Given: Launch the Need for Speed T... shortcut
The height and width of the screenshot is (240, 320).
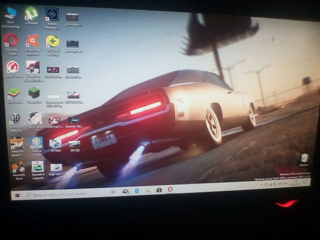Looking at the screenshot, I should pyautogui.click(x=17, y=147).
